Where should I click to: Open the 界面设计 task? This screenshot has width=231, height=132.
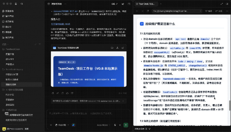pos(10,100)
